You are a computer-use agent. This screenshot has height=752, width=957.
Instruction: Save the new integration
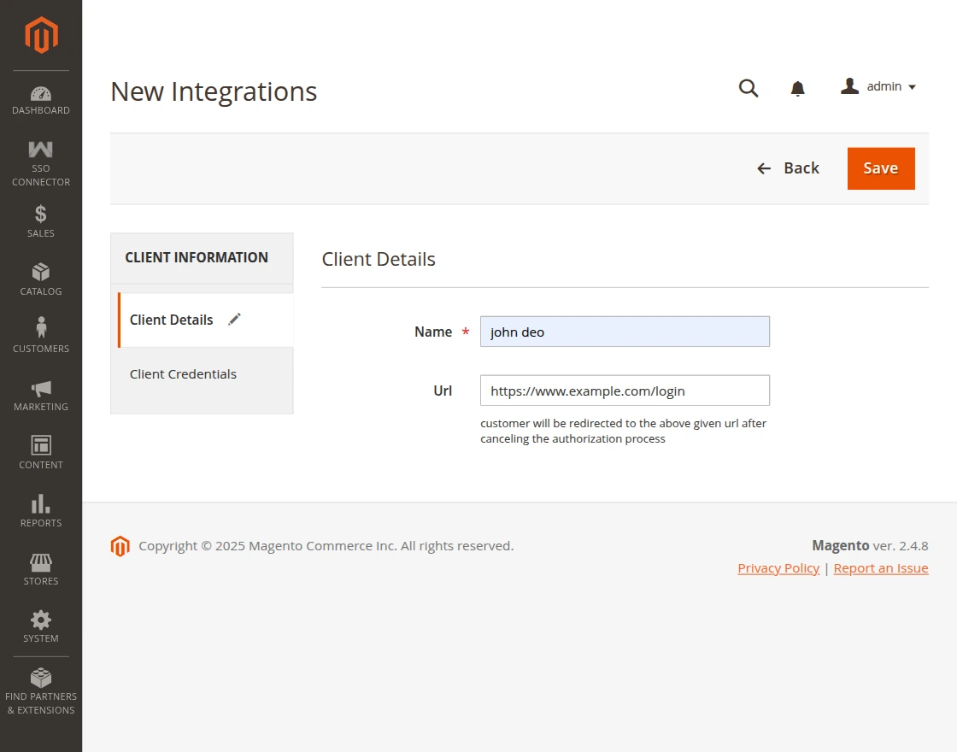[x=880, y=168]
